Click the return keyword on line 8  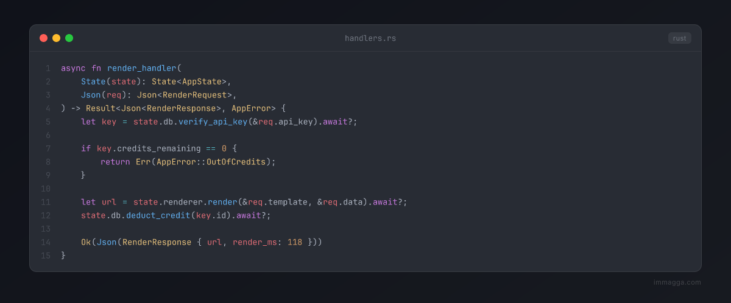pyautogui.click(x=115, y=162)
